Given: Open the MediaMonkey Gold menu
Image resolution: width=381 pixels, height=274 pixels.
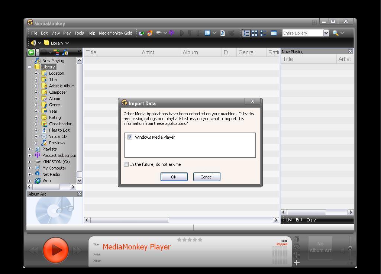Looking at the screenshot, I should click(x=116, y=33).
